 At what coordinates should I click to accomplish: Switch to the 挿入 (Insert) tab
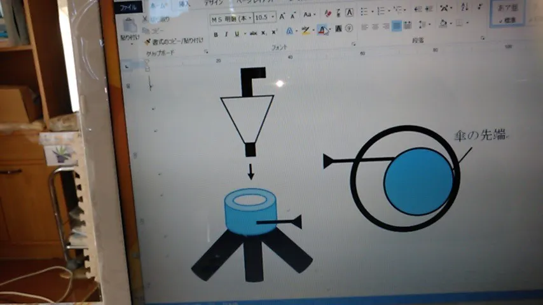click(x=184, y=4)
